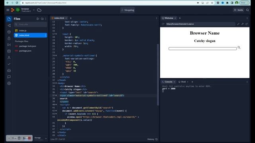This screenshot has width=255, height=143.
Task: Open the Settings gear icon in sidebar
Action: [x=9, y=83]
